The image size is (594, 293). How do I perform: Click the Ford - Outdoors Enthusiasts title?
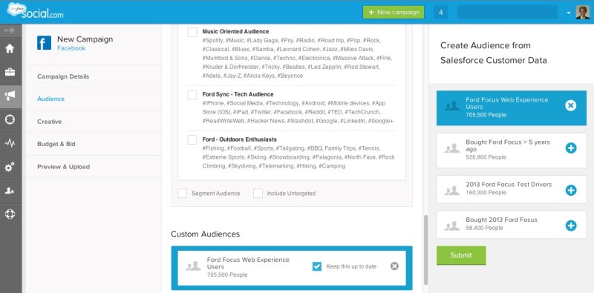coord(239,139)
